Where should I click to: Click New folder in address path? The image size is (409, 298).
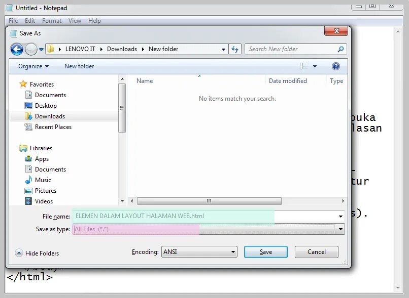(163, 49)
